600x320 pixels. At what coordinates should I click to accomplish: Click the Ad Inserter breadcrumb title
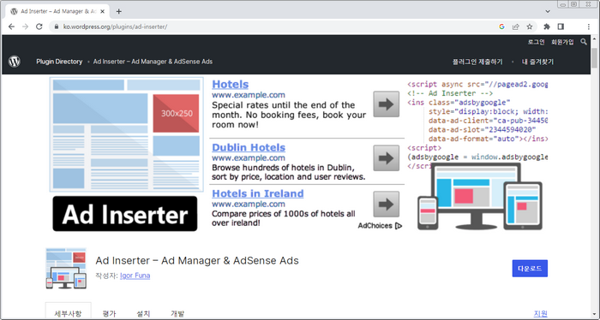tap(153, 62)
